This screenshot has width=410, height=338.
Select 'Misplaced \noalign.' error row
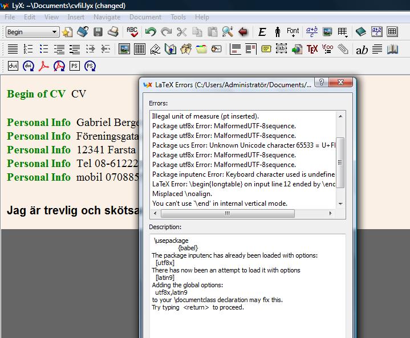point(182,194)
